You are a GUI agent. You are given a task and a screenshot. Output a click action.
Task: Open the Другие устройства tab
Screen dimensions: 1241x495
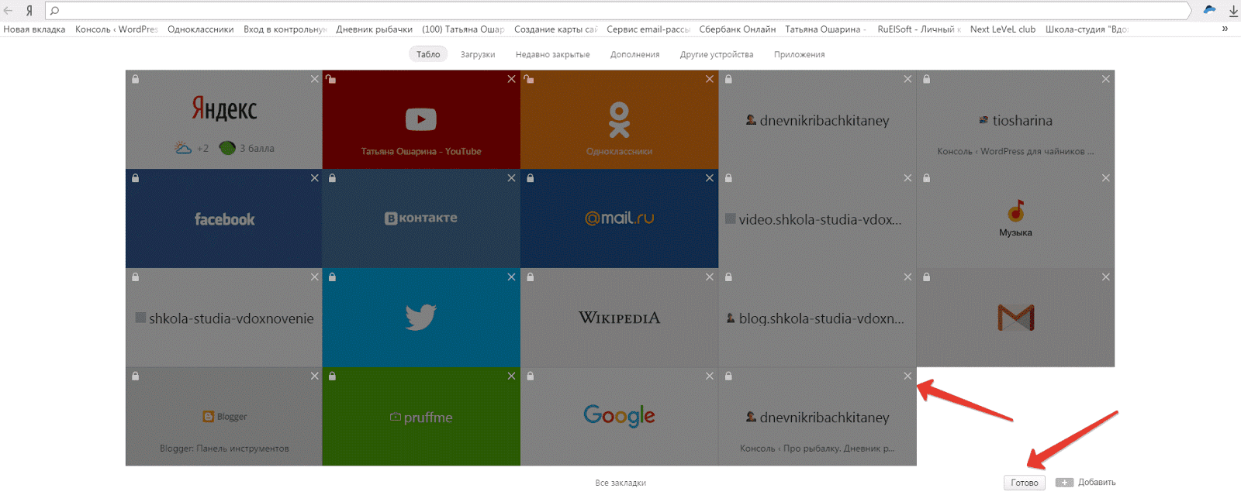pyautogui.click(x=717, y=55)
